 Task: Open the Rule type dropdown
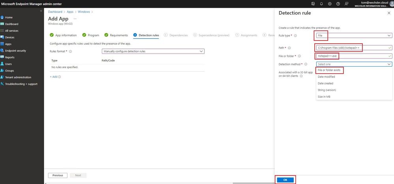[x=354, y=35]
